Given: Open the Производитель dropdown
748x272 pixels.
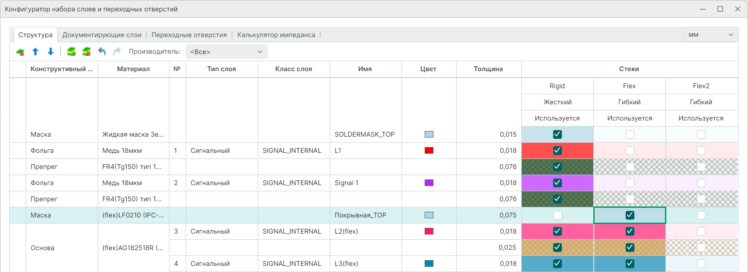Looking at the screenshot, I should (226, 52).
